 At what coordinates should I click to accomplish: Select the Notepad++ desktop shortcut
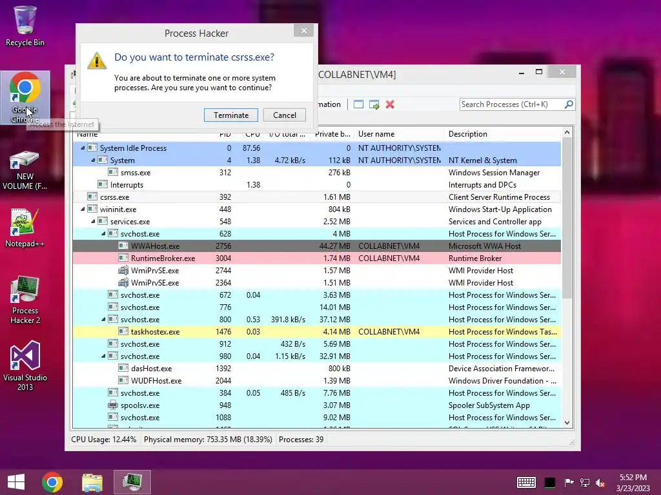click(25, 228)
